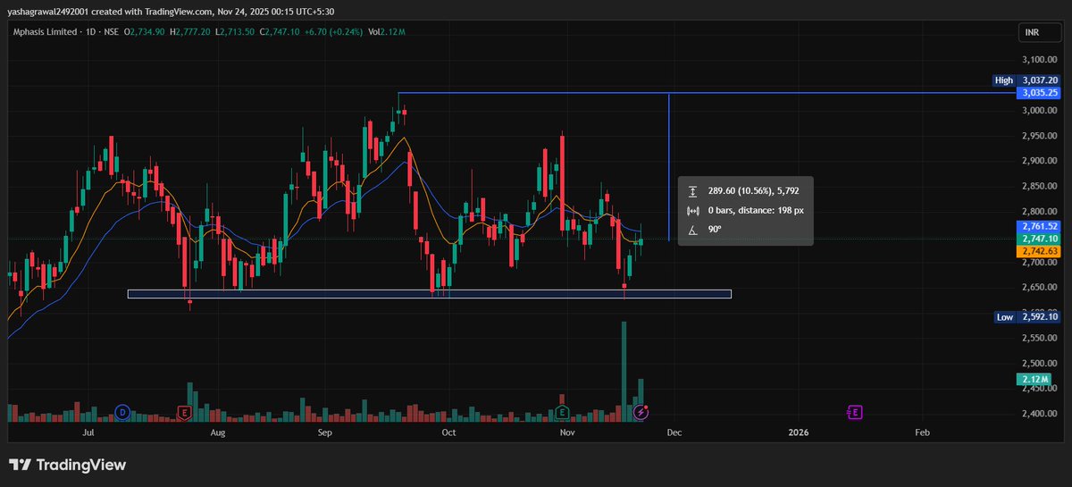This screenshot has width=1072, height=487.
Task: Click the Sep label on time axis
Action: click(x=325, y=432)
